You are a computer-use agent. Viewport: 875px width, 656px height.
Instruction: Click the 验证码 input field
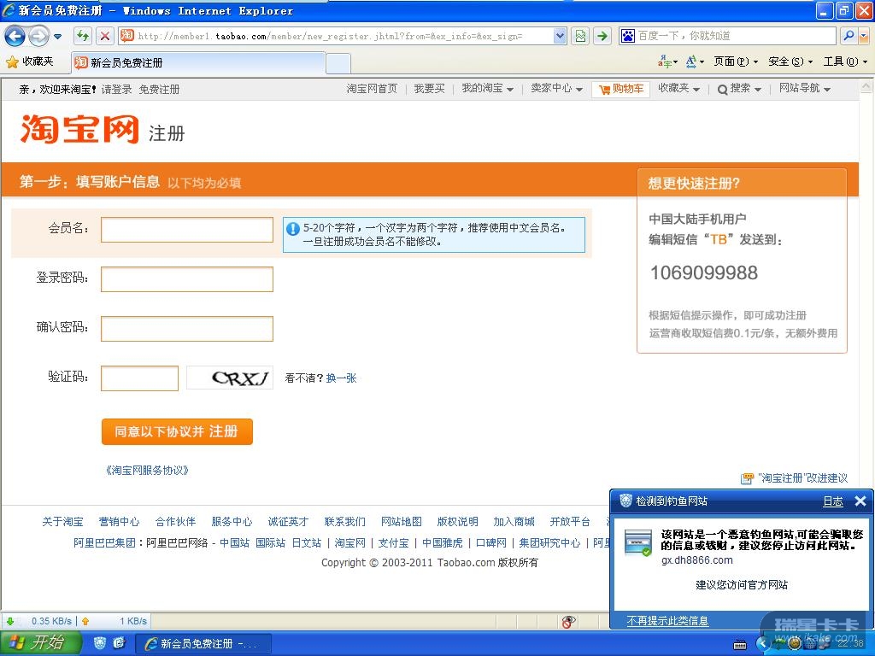pos(139,378)
